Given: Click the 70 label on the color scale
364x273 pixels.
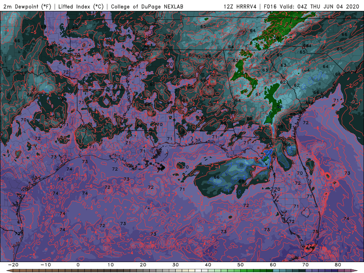Looking at the screenshot, I should 305,265.
